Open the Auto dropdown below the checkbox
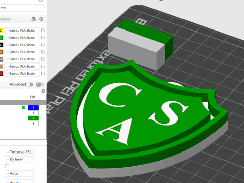This screenshot has width=244, height=183. tap(19, 173)
